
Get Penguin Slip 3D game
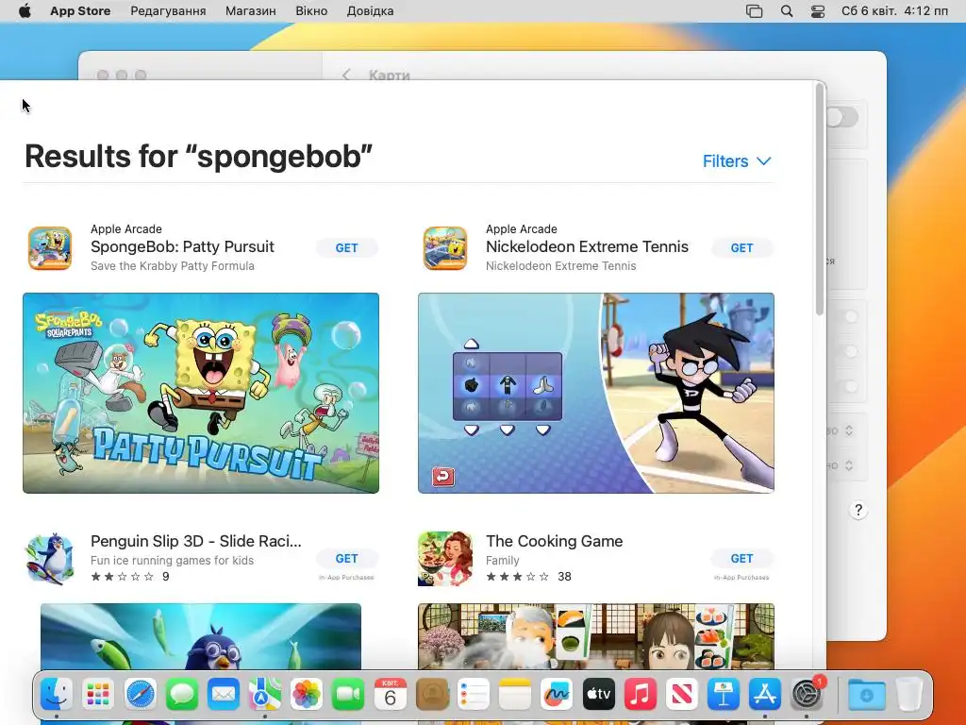tap(347, 559)
